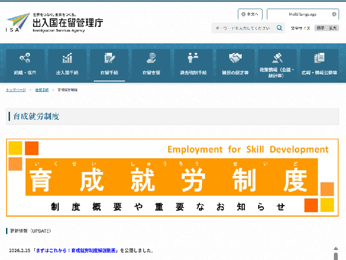Open the 在留手続 breadcrumb link
346x260 pixels.
click(x=42, y=90)
